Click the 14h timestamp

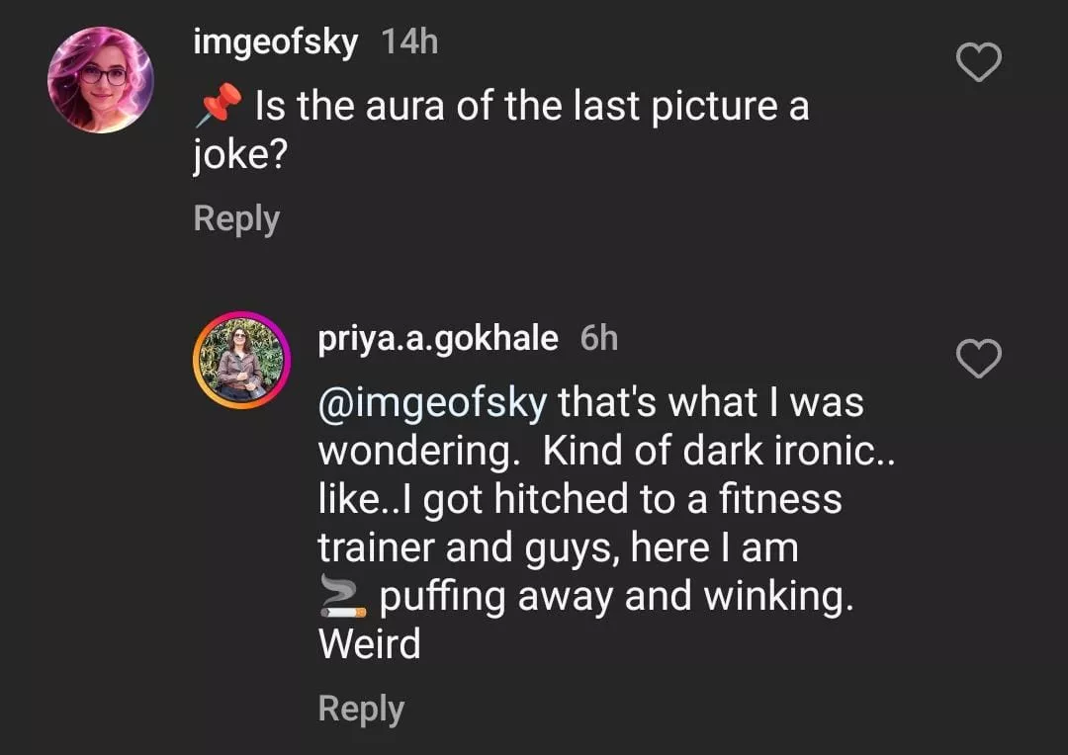pyautogui.click(x=409, y=42)
